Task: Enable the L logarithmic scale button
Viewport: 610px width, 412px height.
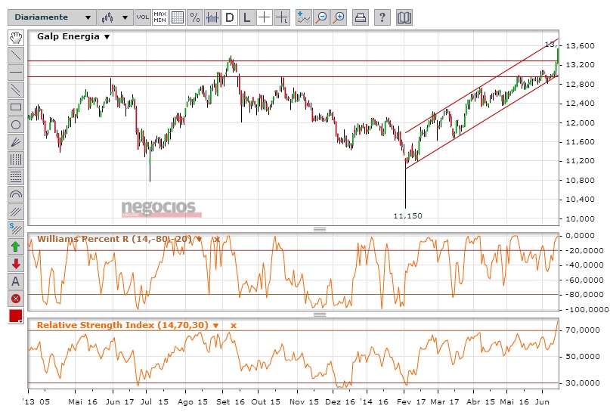Action: (246, 17)
